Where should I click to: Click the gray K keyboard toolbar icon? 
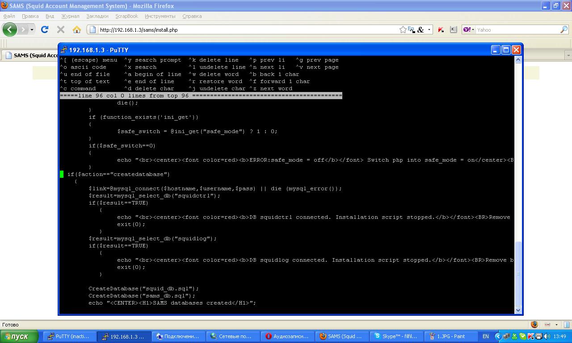453,29
